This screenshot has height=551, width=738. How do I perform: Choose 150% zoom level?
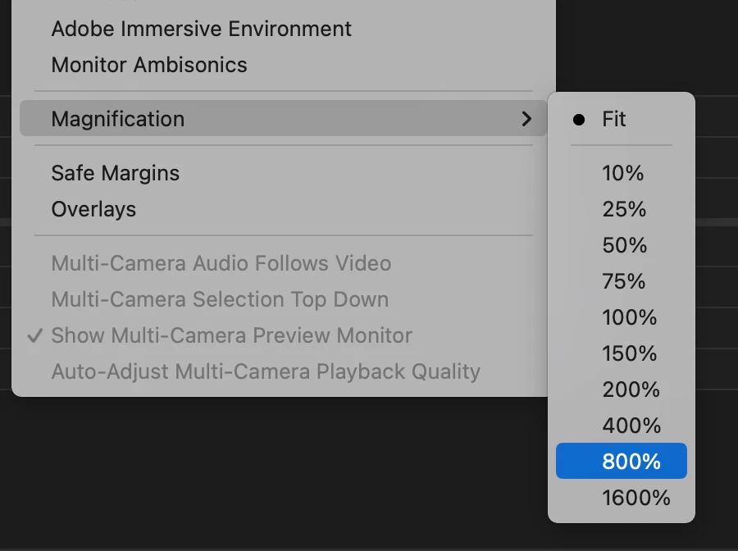click(629, 353)
